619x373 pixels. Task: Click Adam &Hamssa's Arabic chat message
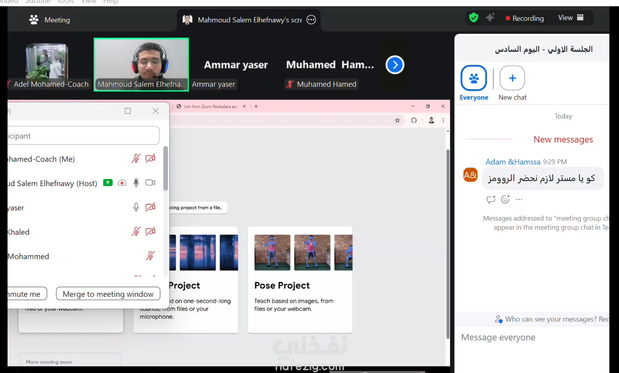tap(543, 179)
